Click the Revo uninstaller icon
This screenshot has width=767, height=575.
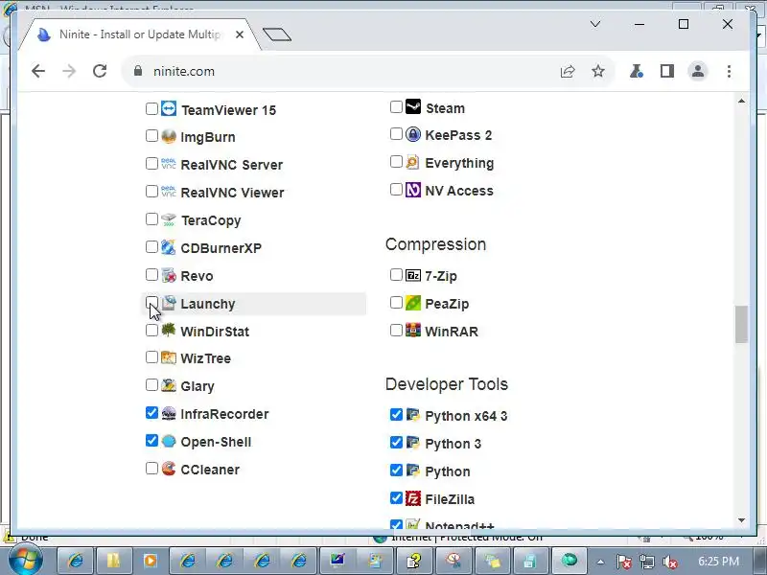pyautogui.click(x=169, y=275)
